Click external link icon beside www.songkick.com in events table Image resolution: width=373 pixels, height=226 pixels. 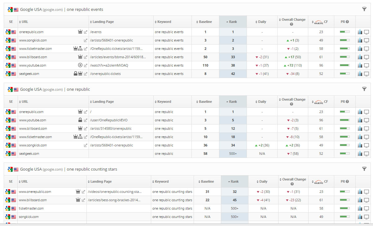pos(86,40)
